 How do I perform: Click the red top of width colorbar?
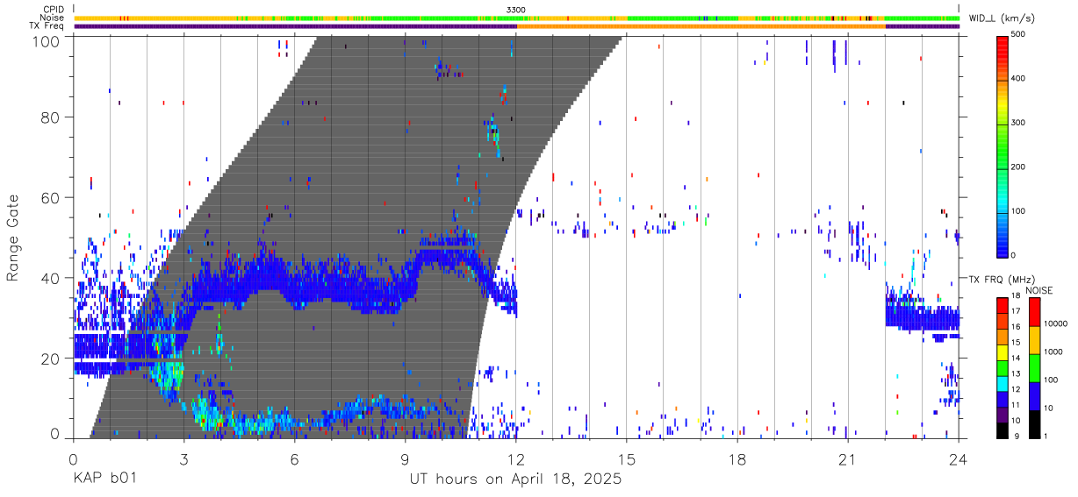pos(1003,46)
